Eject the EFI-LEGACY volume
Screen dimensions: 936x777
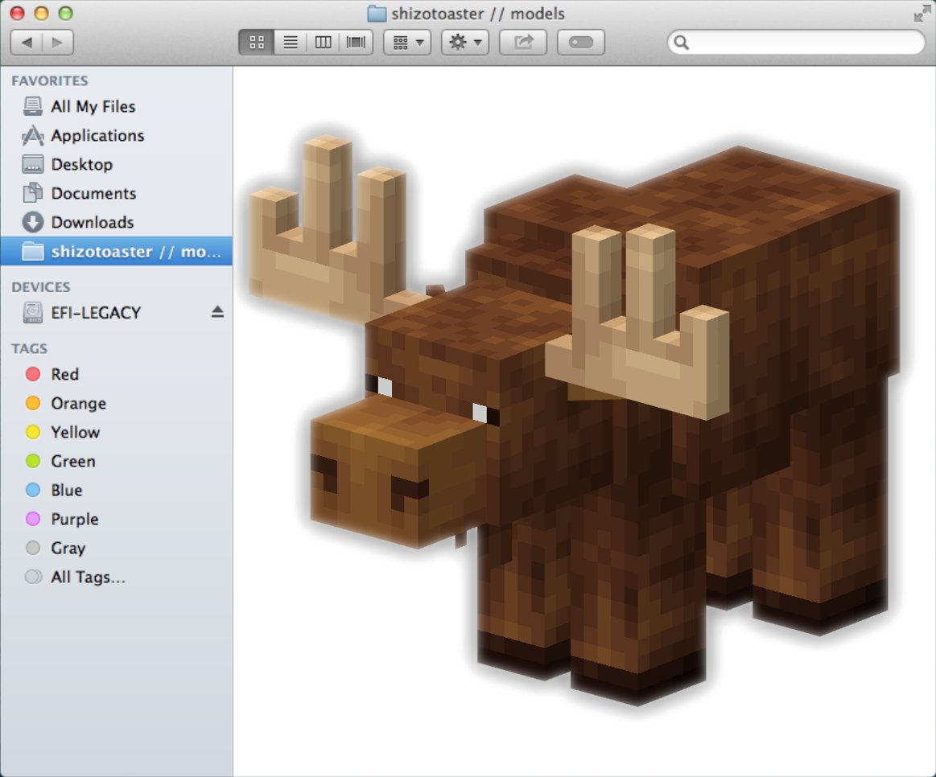point(217,312)
